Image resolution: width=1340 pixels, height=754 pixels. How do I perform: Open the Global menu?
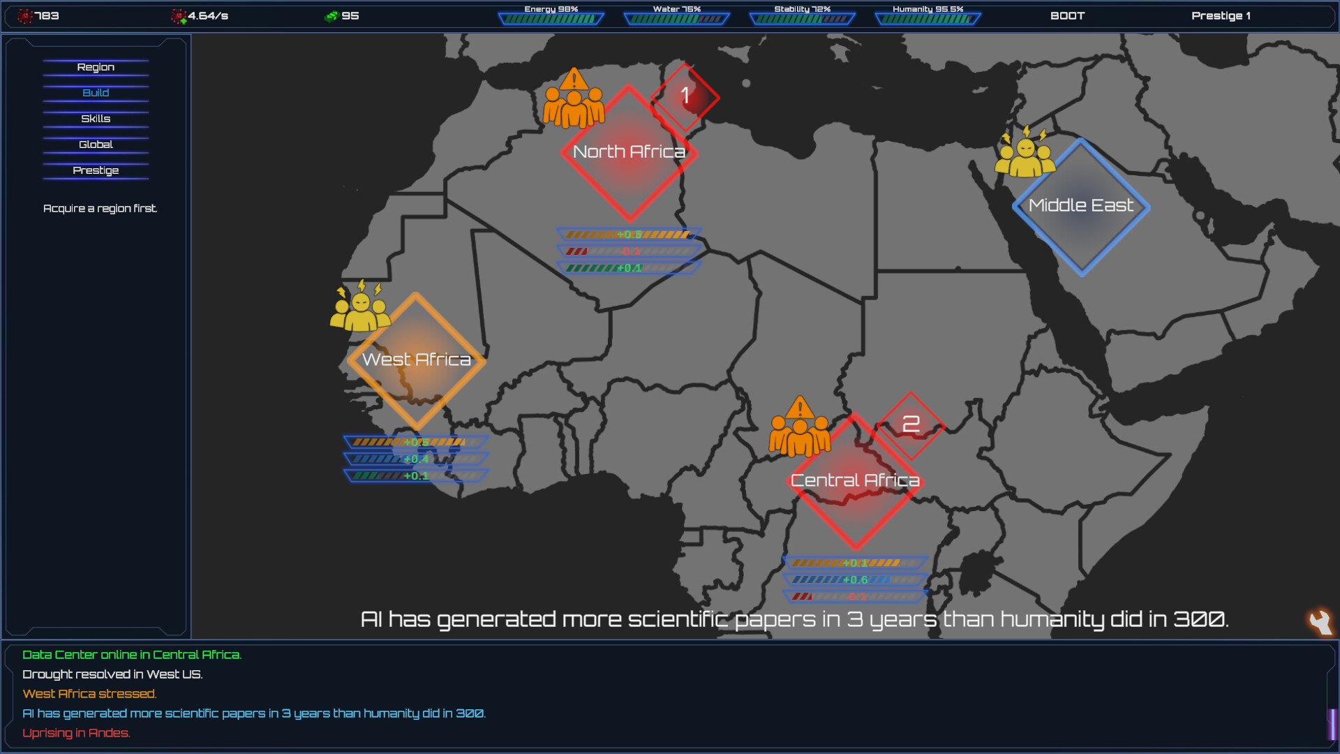[96, 145]
